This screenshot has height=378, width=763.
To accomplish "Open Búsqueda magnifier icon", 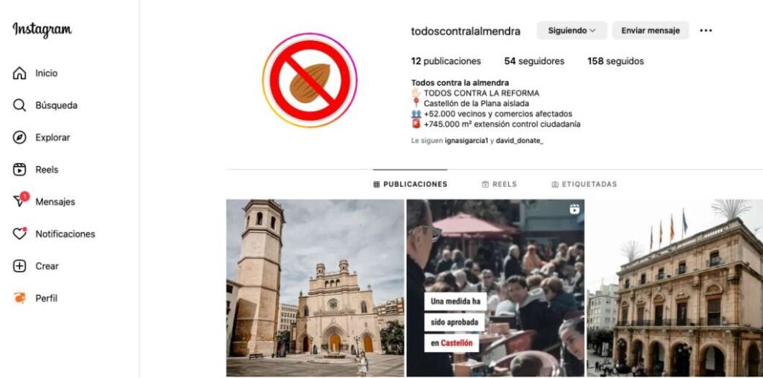I will coord(19,106).
